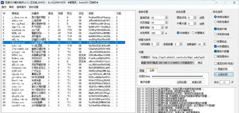This screenshot has width=239, height=113.
Task: Click the app icon in the title bar
Action: click(3, 3)
